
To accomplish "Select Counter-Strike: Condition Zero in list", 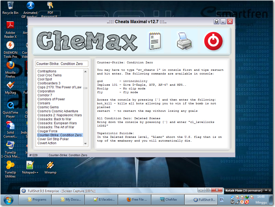I will [x=60, y=135].
